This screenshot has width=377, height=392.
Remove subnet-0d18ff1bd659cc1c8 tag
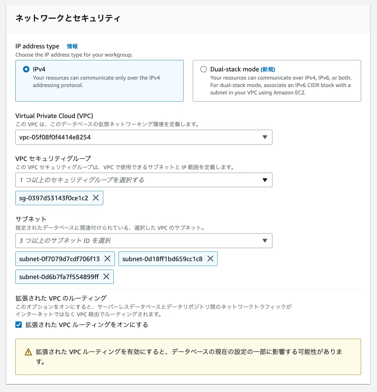210,259
